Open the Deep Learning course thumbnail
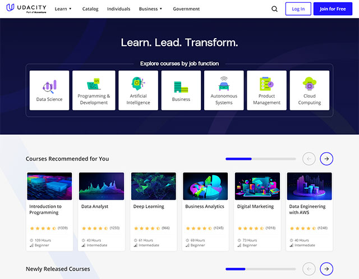Viewport: 359px width, 279px height. pyautogui.click(x=153, y=186)
